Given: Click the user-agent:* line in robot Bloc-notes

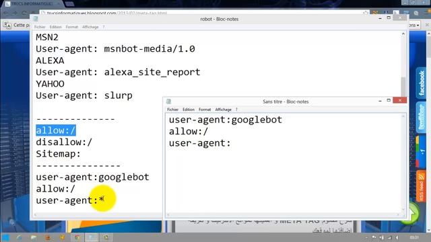Looking at the screenshot, I should pyautogui.click(x=70, y=200).
